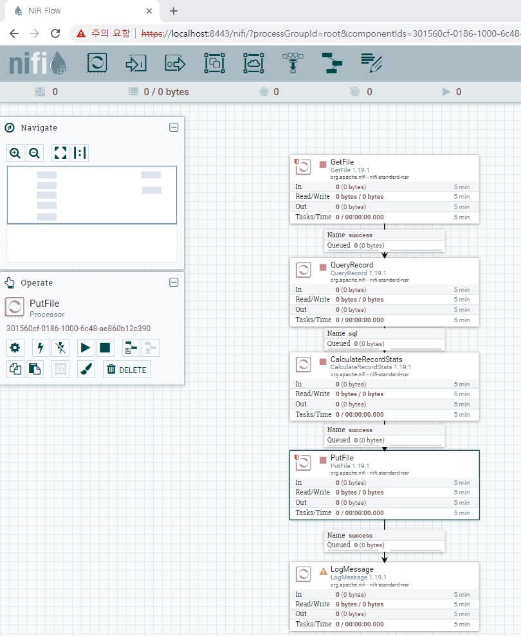Click PutFile restricted shield icon on canvas
Screen dimensions: 521x636
coord(297,457)
